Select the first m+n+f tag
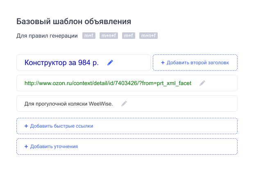The image size is (254, 171). point(109,36)
